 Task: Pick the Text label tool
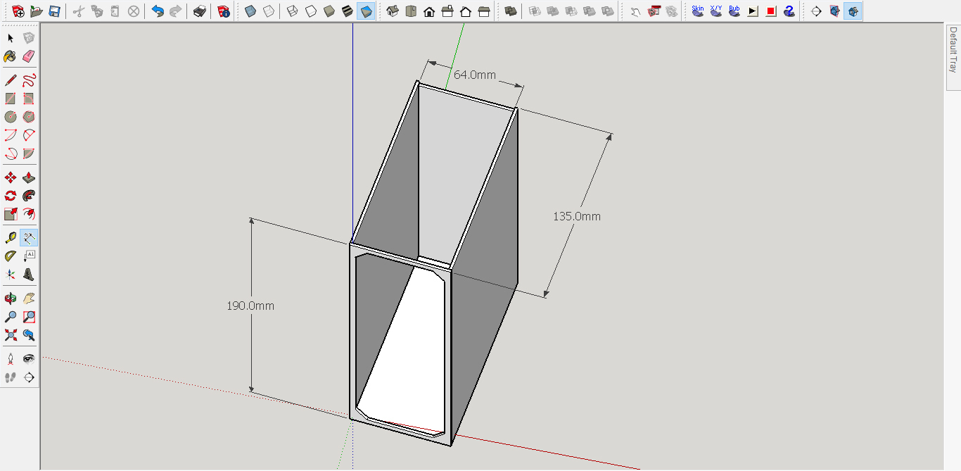pos(29,256)
